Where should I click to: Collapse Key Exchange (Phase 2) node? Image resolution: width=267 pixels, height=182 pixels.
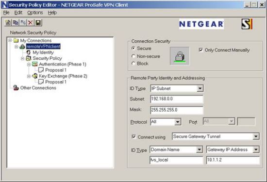tap(29, 76)
